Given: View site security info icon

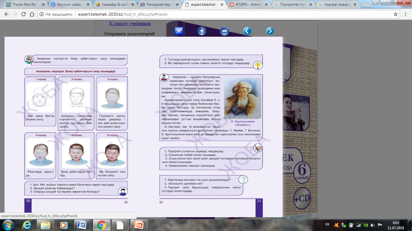Looking at the screenshot, I should (42, 14).
